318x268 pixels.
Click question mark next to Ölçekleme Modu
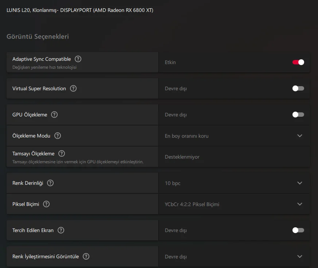[x=58, y=136]
